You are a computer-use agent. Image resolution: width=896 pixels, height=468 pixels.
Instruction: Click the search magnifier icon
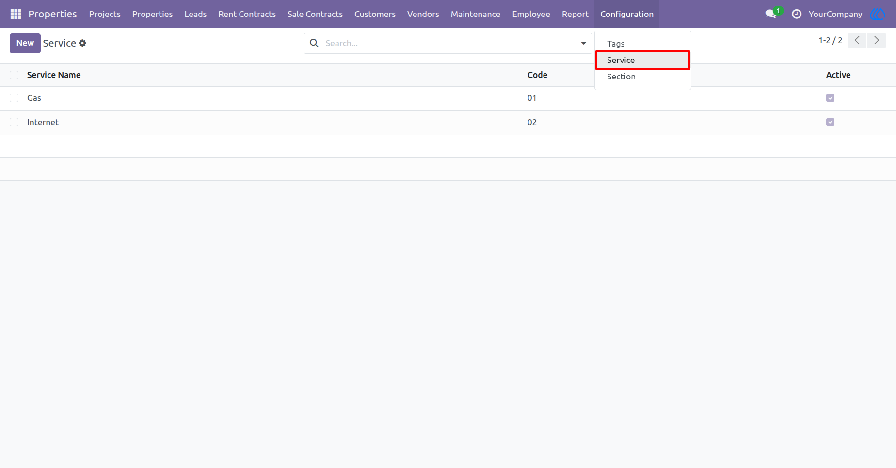(x=314, y=43)
